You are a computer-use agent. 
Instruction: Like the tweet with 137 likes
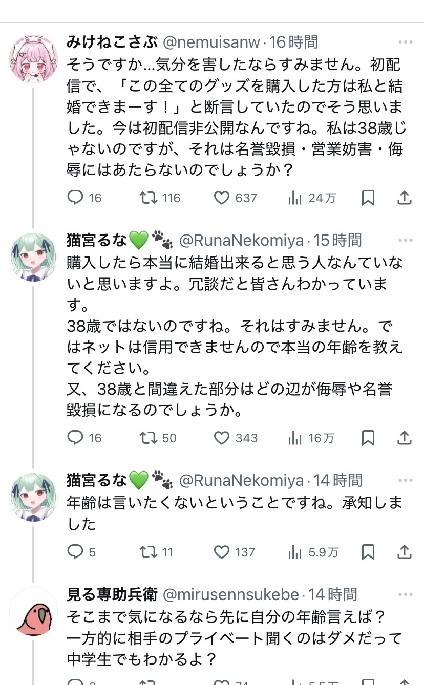click(x=222, y=552)
